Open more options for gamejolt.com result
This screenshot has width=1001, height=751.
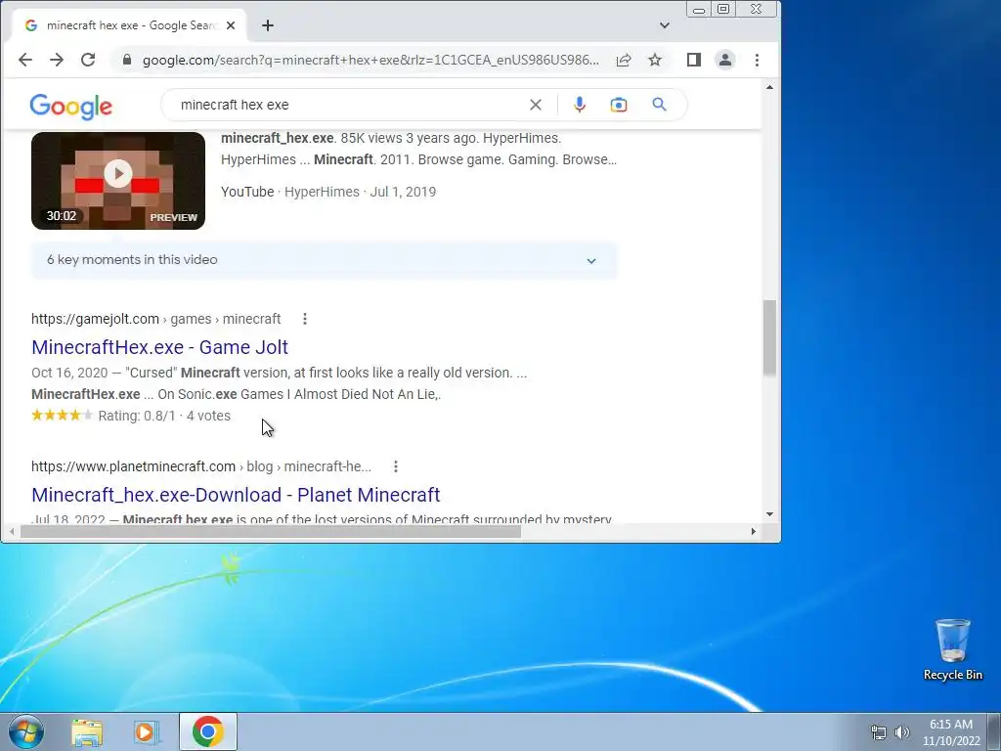(305, 319)
